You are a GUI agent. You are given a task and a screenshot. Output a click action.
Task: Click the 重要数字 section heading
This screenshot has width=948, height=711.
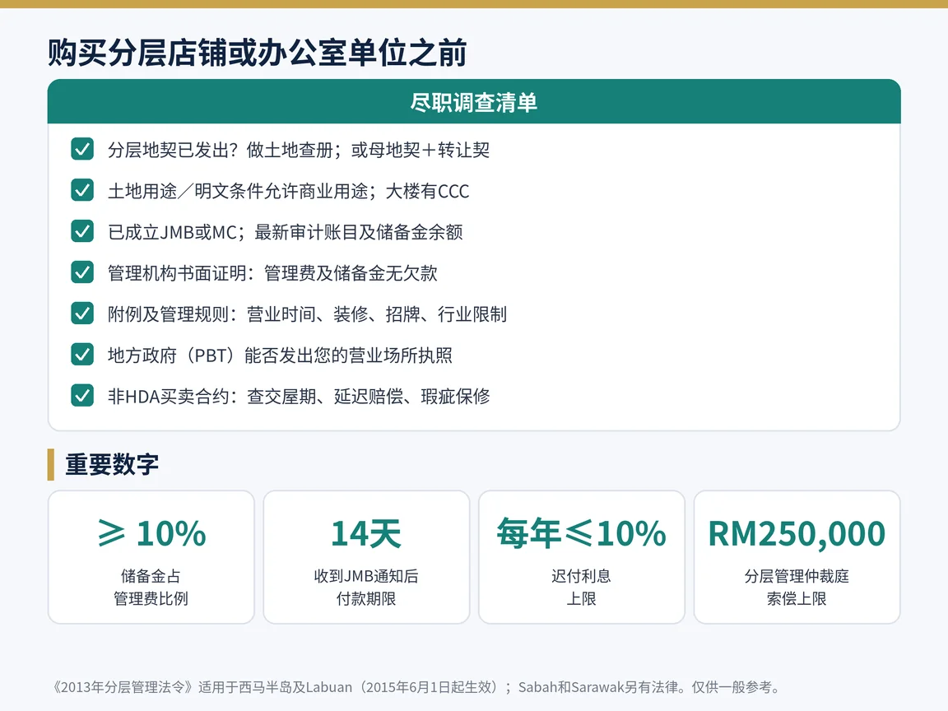[x=112, y=464]
